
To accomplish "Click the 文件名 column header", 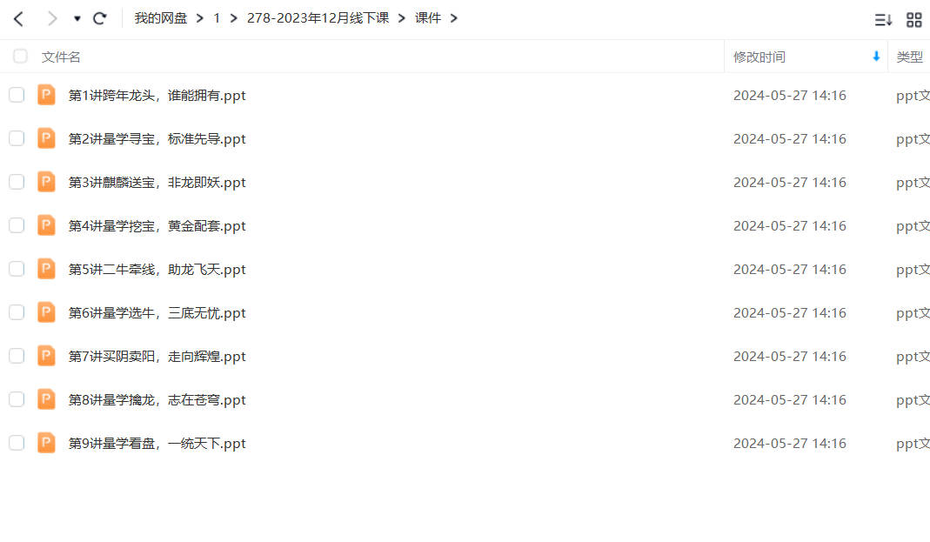I will click(x=61, y=57).
